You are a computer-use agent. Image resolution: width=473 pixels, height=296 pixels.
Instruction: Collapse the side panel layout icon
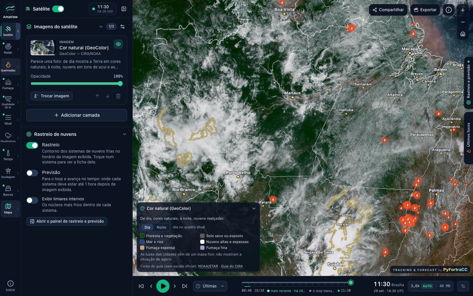[x=124, y=9]
